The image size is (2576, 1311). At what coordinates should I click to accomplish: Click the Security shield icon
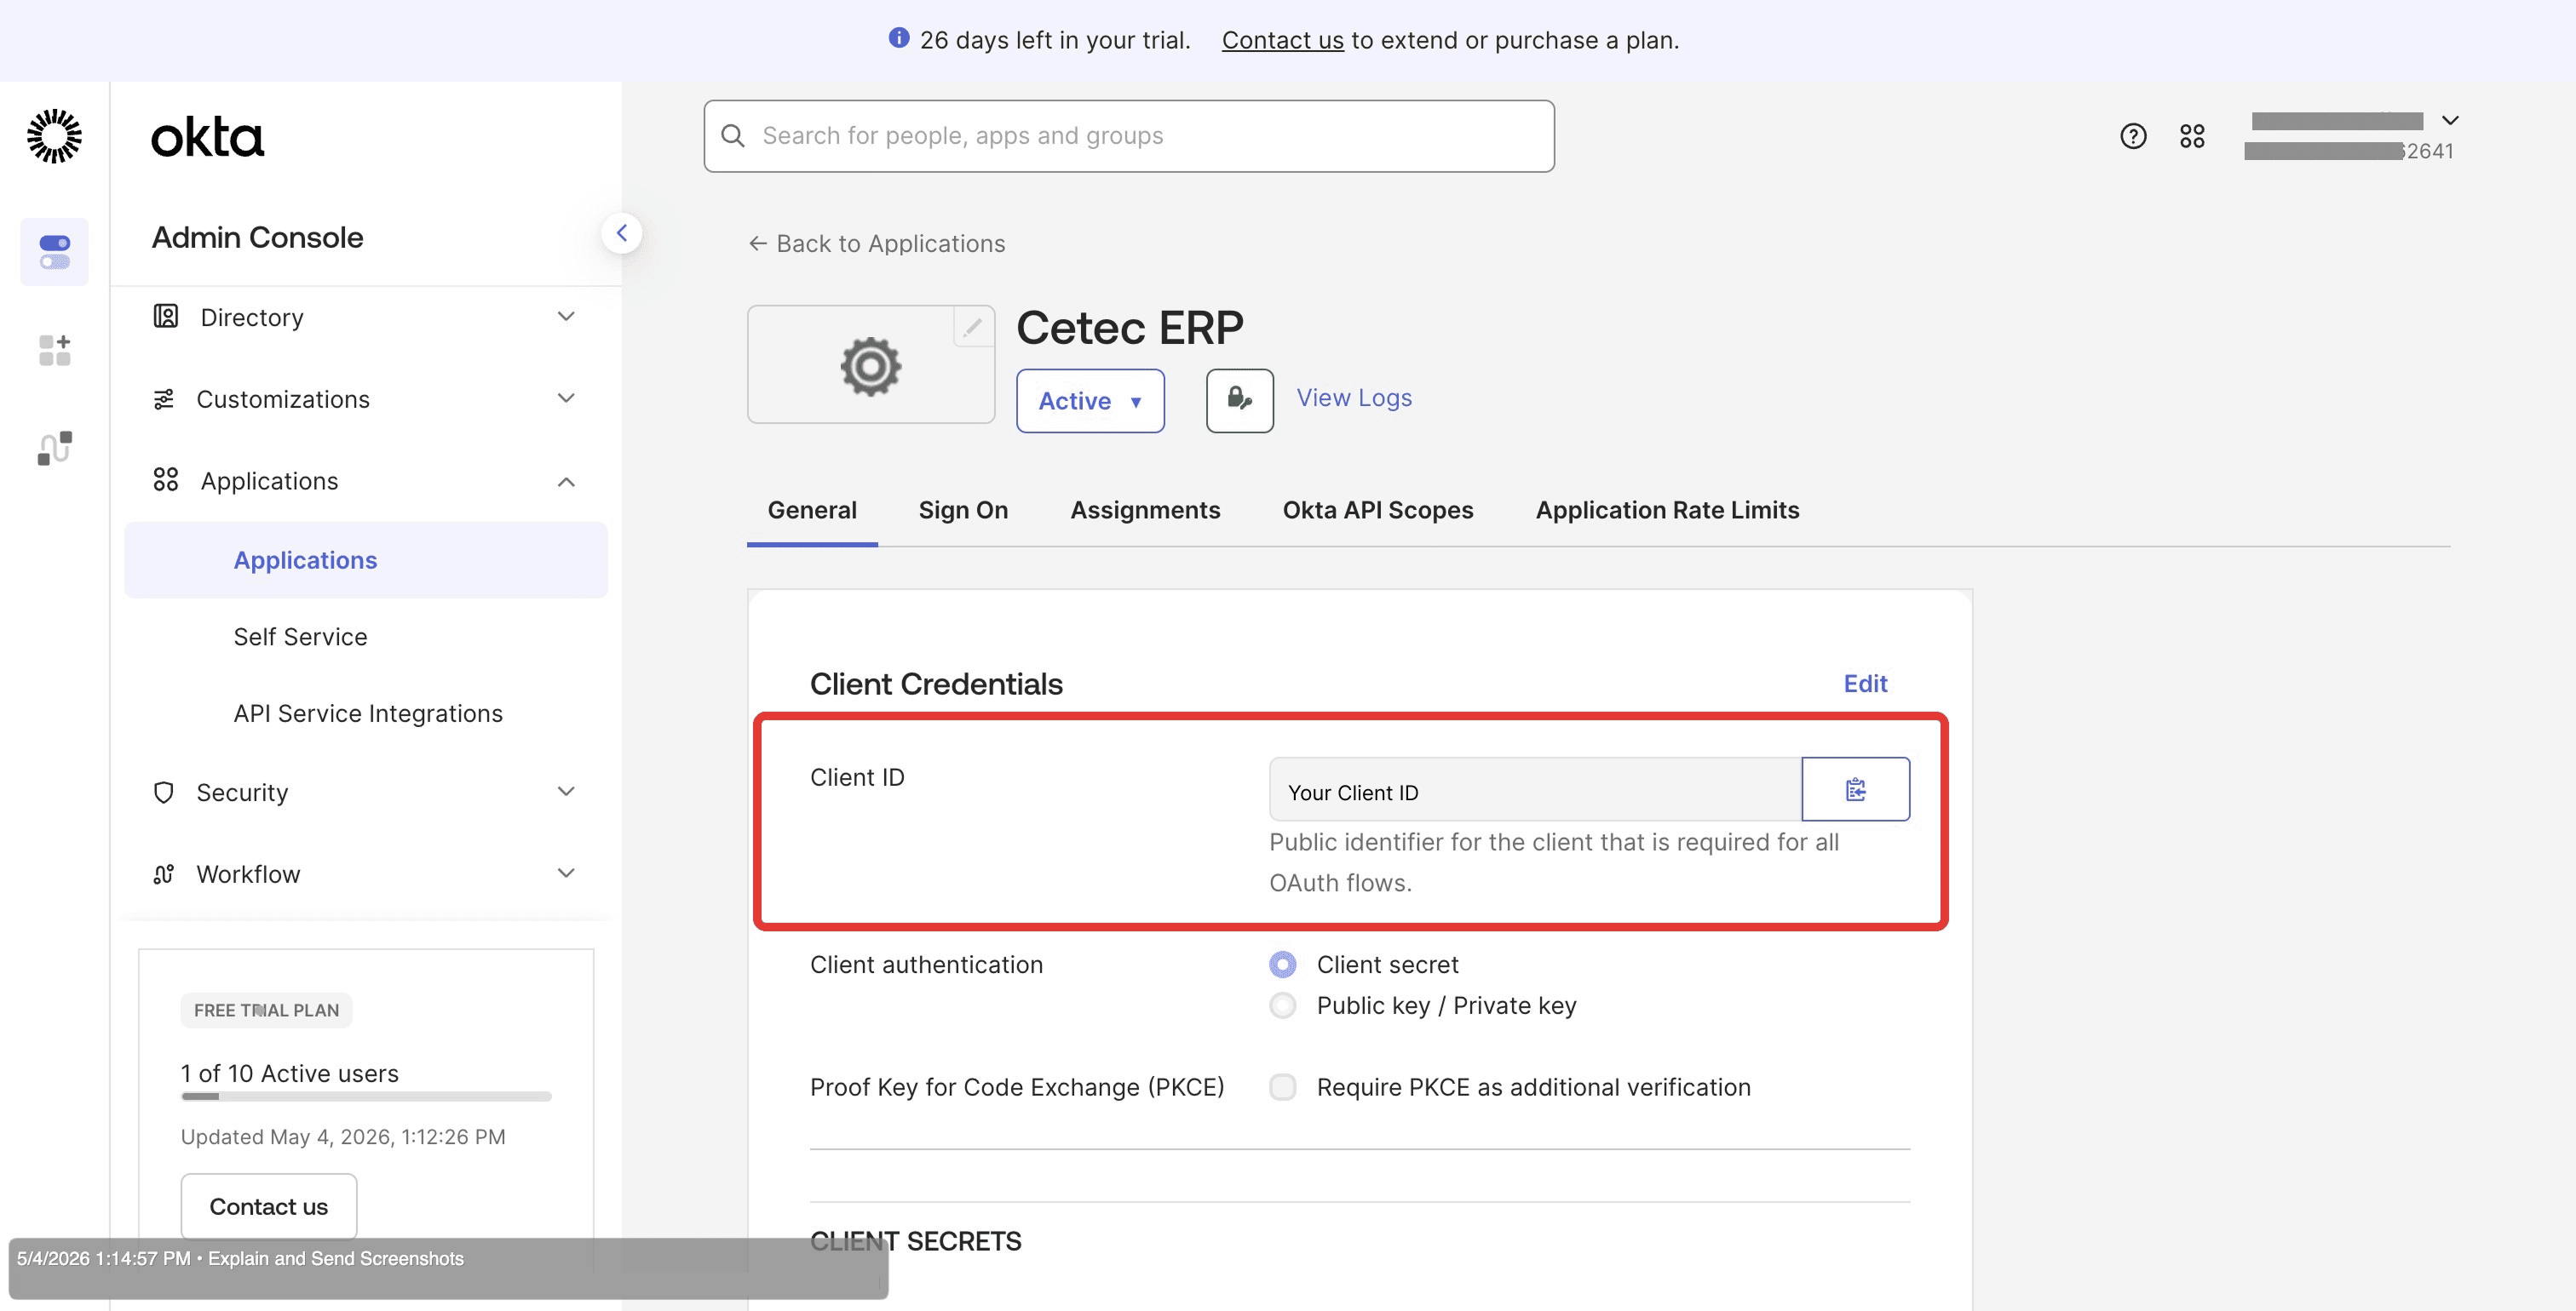pos(163,793)
